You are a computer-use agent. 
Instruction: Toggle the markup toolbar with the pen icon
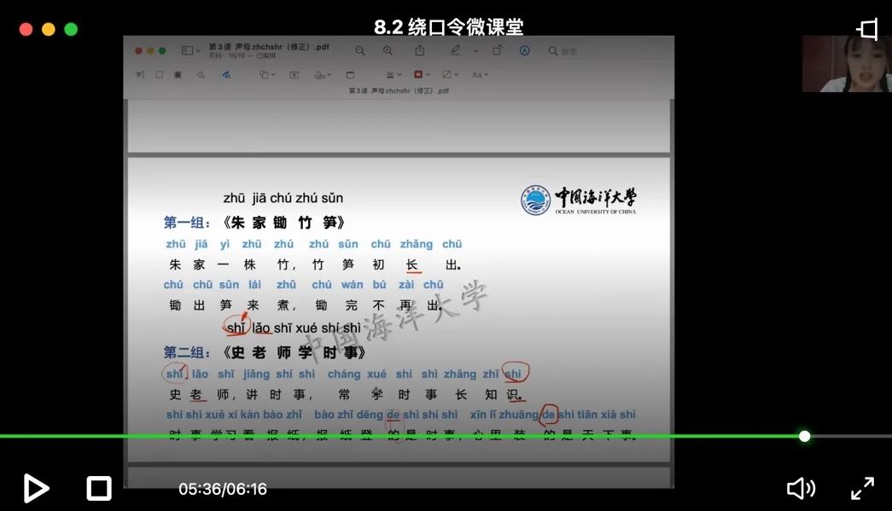456,49
